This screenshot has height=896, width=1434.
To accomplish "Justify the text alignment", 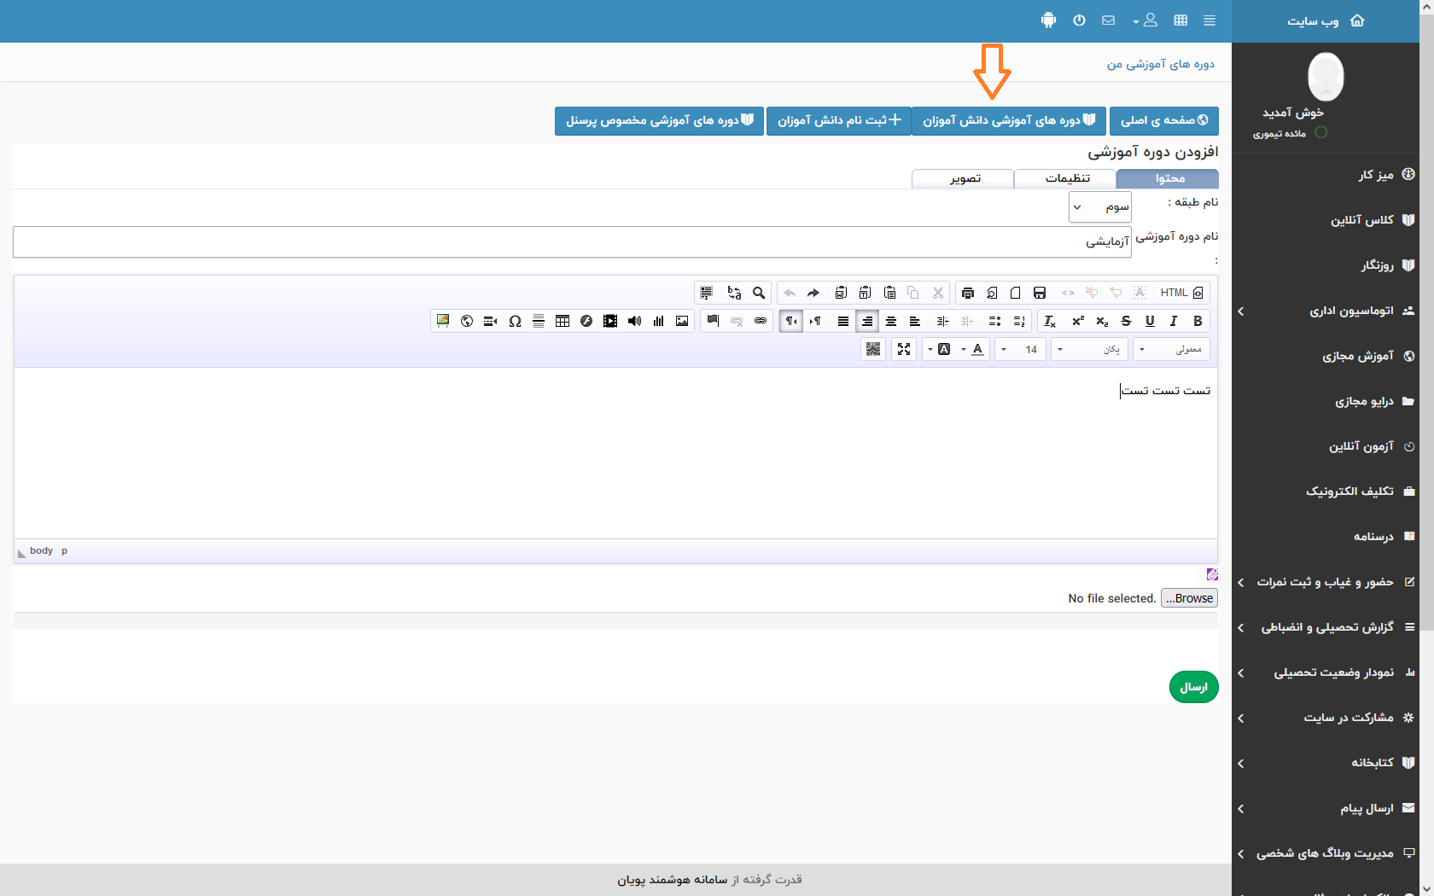I will coord(843,321).
